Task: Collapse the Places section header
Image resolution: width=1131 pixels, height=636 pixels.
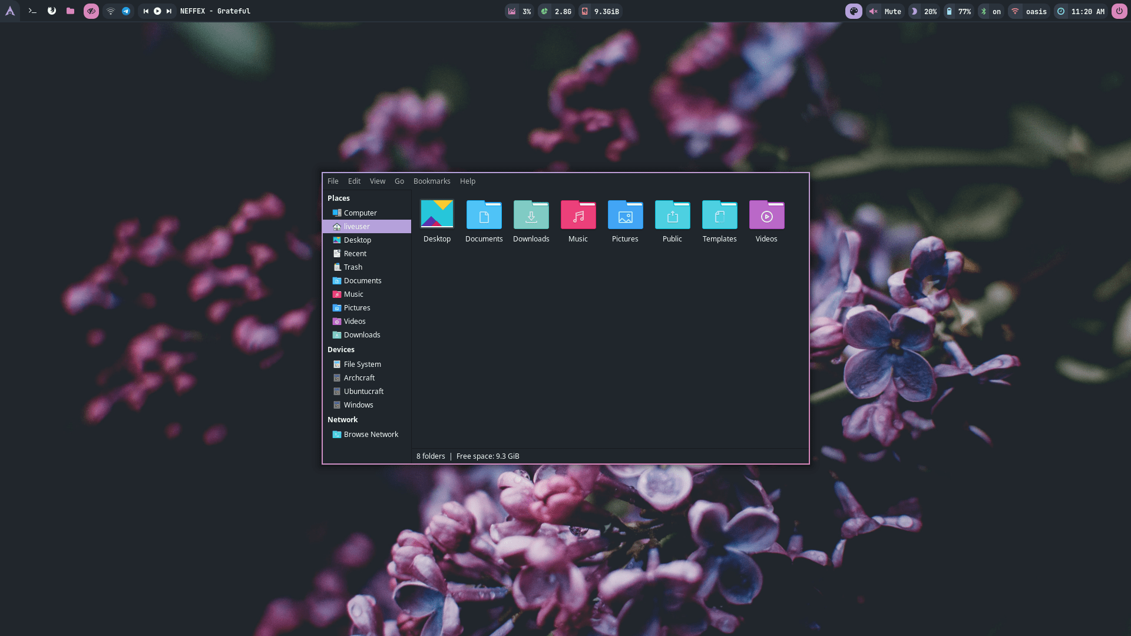Action: point(339,198)
